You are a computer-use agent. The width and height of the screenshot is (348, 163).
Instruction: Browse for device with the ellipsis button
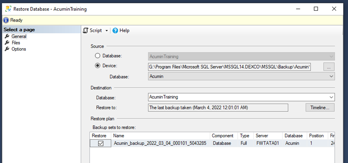(x=329, y=67)
